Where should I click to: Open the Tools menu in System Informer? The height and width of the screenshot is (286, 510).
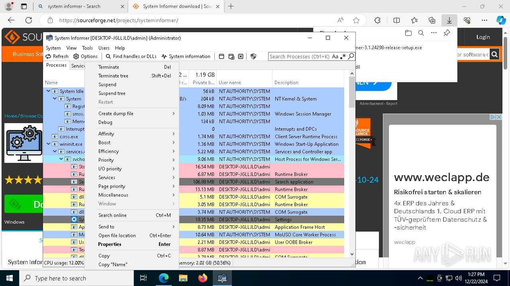point(87,48)
